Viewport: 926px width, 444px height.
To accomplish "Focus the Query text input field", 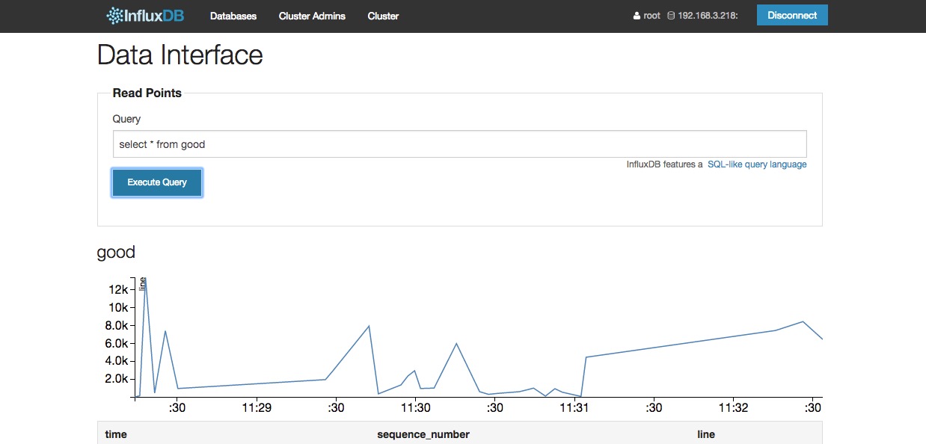I will tap(459, 144).
